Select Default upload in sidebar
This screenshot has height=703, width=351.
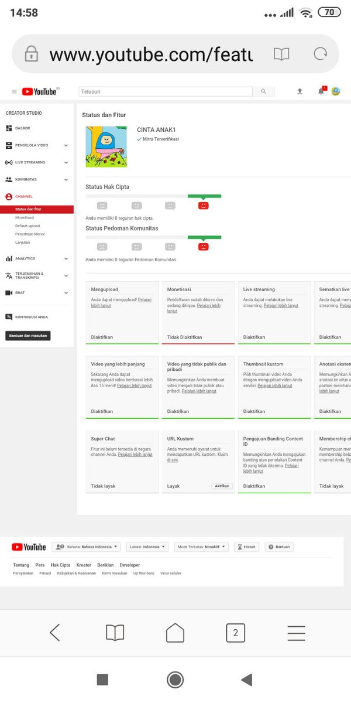click(27, 226)
